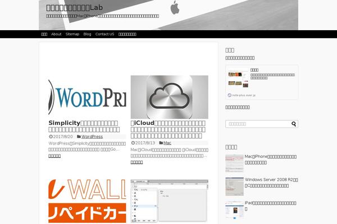Open sidebar article starting with Mac, iPhone
Image resolution: width=337 pixels, height=224 pixels.
pyautogui.click(x=271, y=160)
